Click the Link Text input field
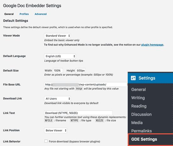This screenshot has height=146, width=173. pyautogui.click(x=78, y=113)
